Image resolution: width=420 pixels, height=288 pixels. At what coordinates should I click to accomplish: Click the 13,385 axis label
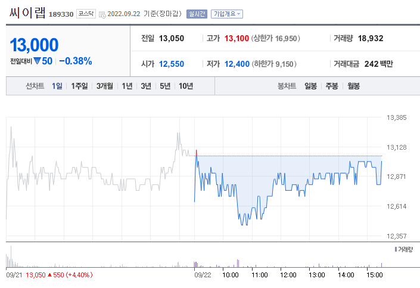[x=396, y=117]
